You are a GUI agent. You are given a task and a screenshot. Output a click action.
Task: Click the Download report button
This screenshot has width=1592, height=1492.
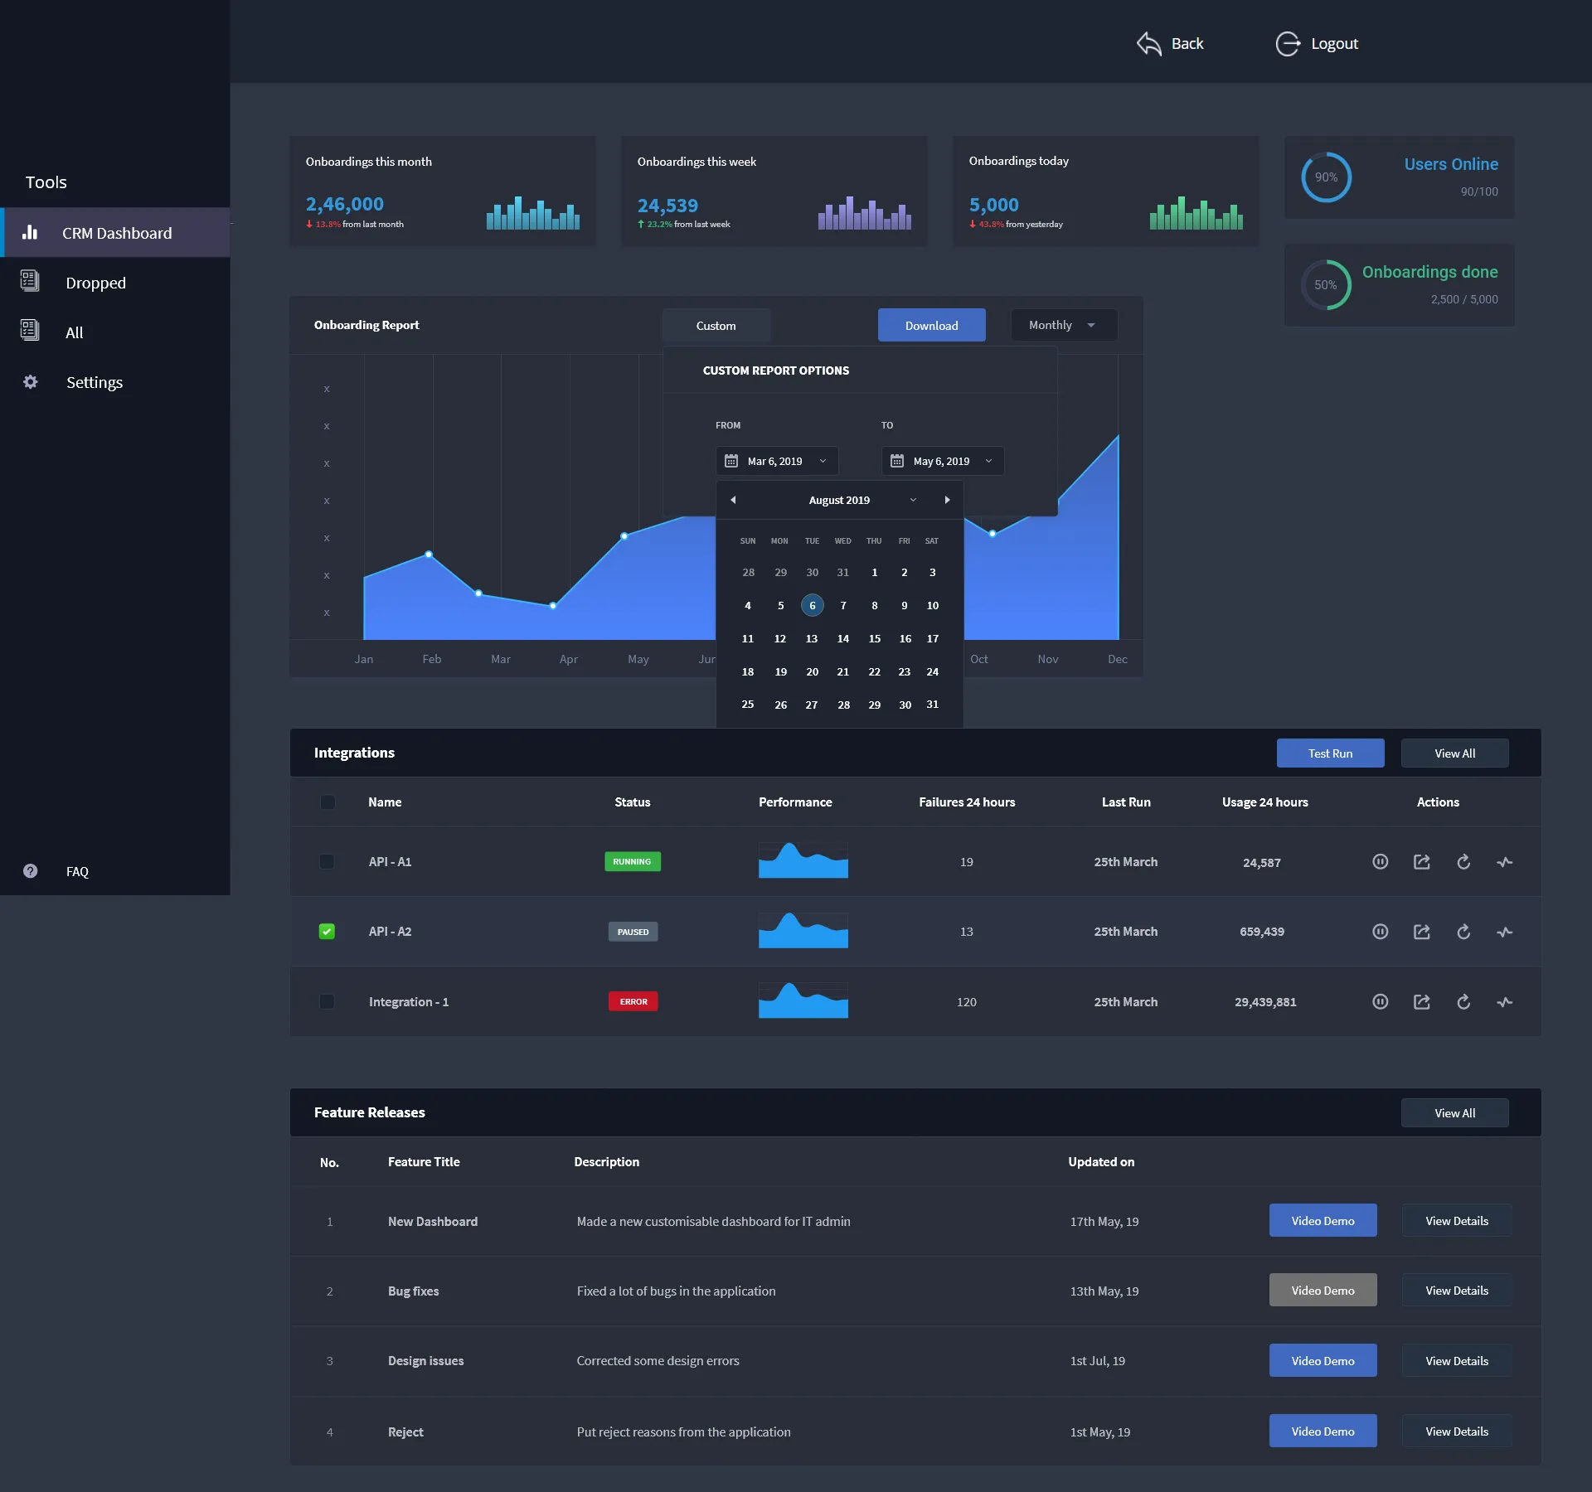coord(931,326)
